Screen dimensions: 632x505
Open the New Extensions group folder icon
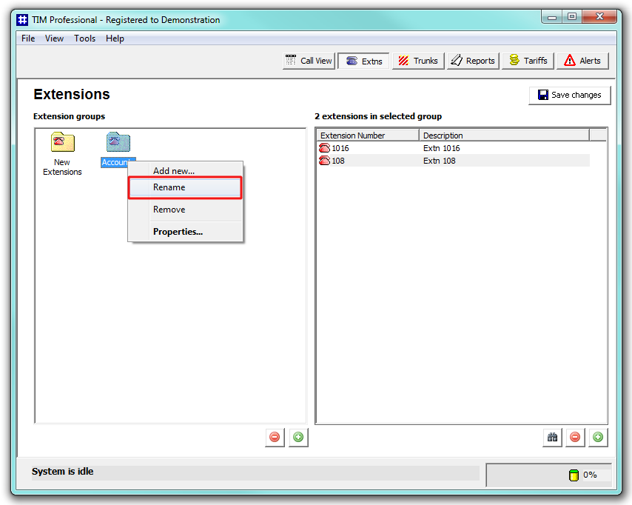pos(62,142)
